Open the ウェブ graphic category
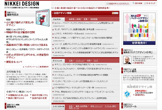Screen dimensions: 162x110 point(96,61)
